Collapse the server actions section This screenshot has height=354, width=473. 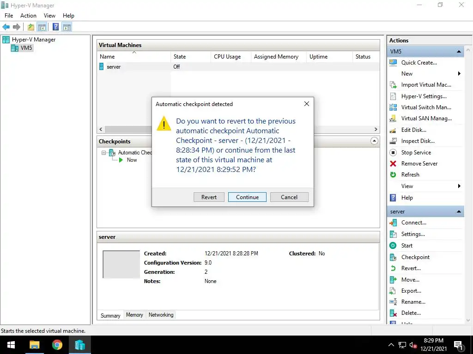[459, 212]
